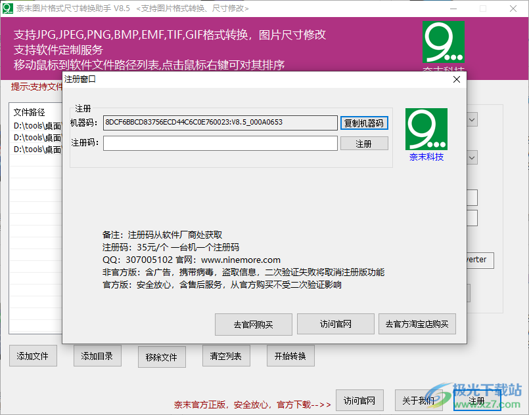
Task: Click 访问官网 button in registration dialog
Action: [336, 324]
